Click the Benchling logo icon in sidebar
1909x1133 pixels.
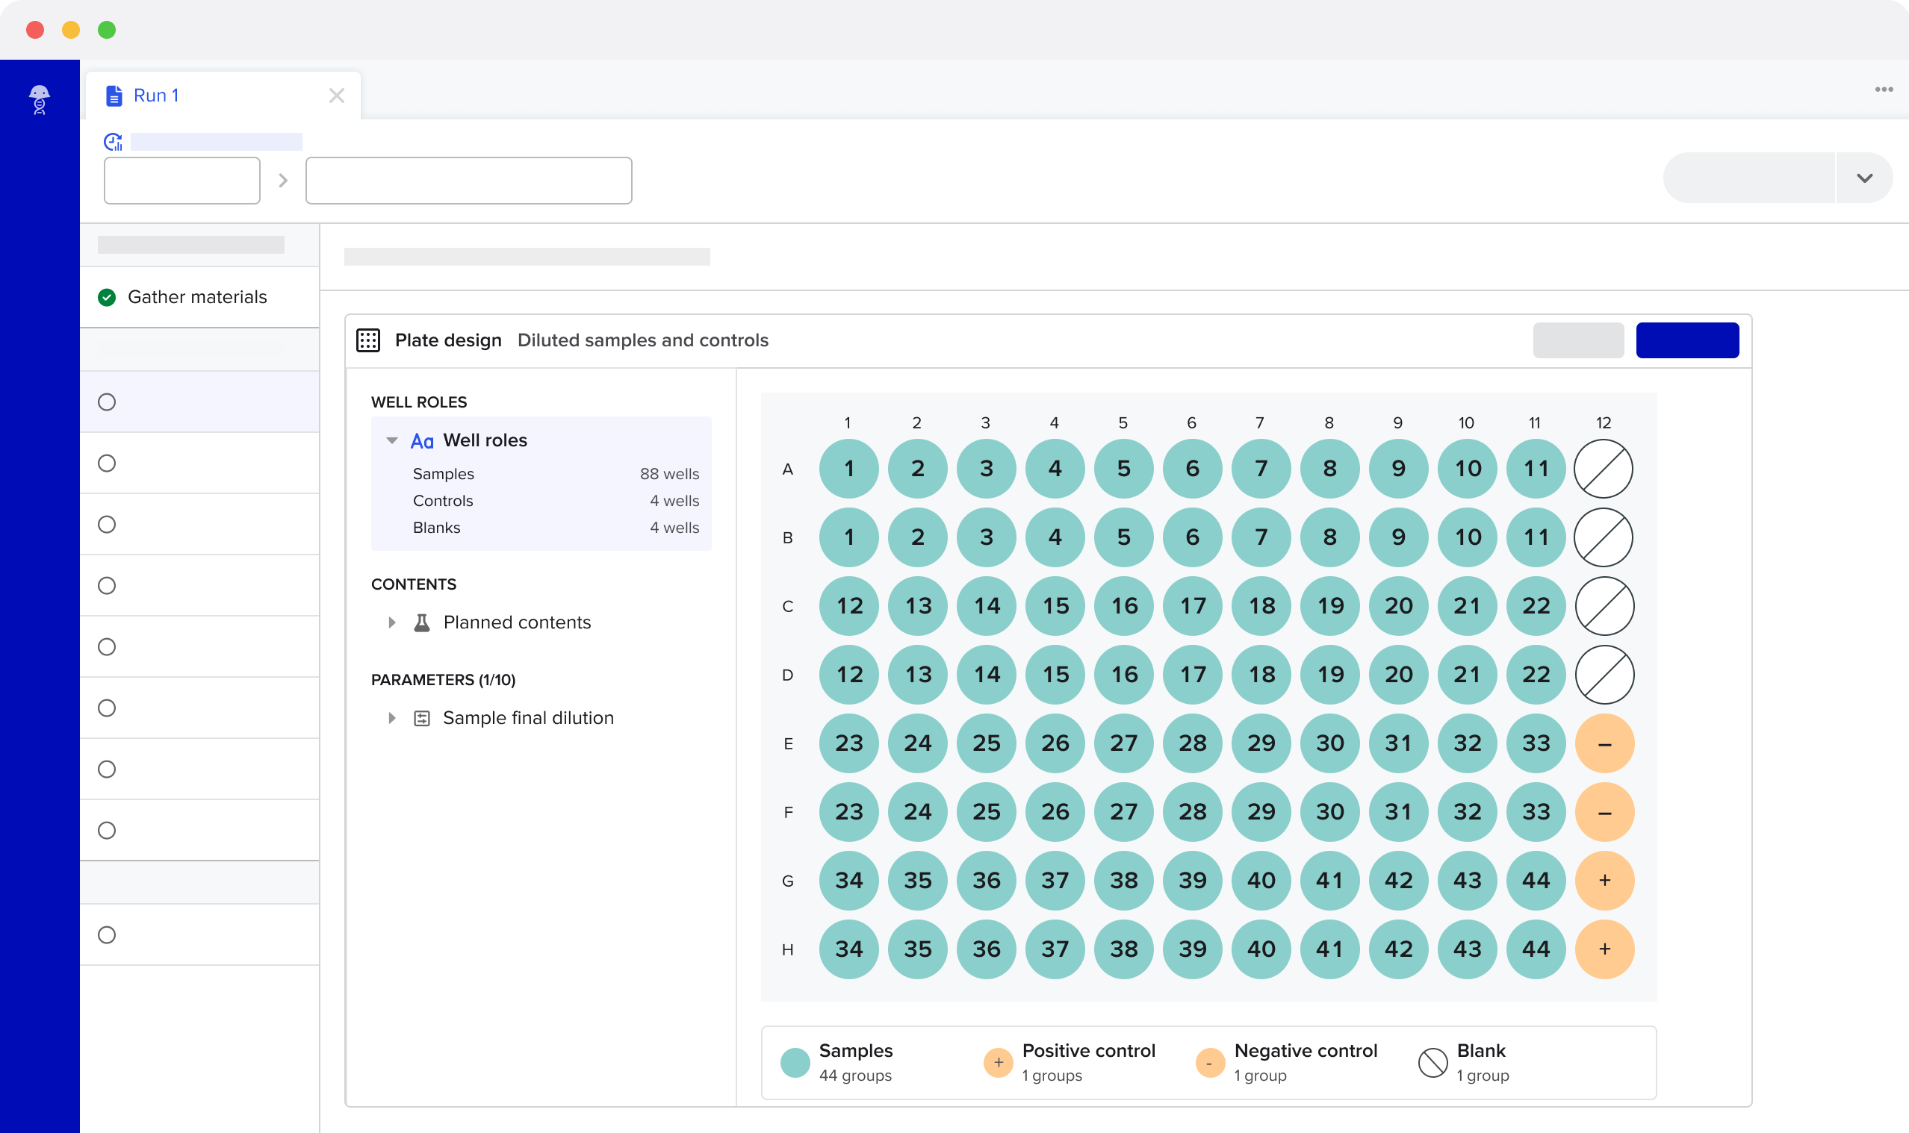point(40,100)
